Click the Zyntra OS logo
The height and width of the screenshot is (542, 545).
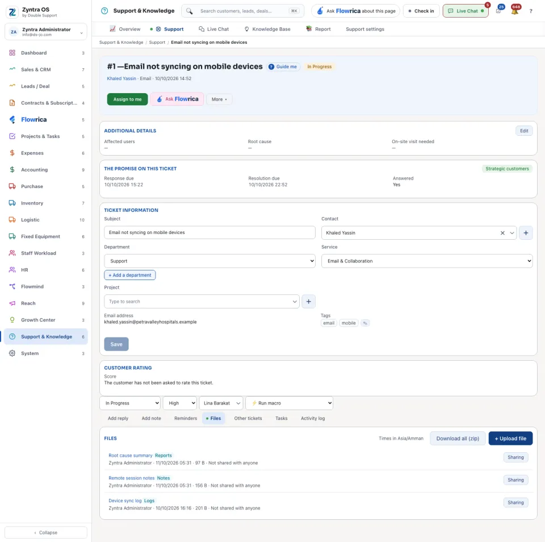point(12,12)
